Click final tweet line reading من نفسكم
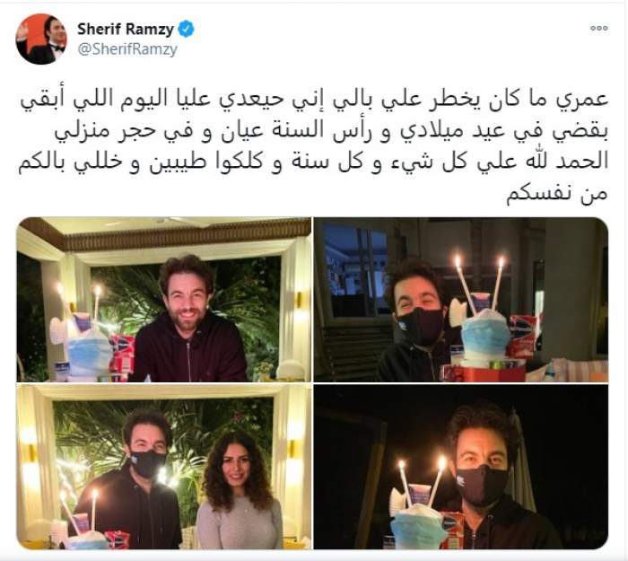This screenshot has width=628, height=561. coord(557,194)
